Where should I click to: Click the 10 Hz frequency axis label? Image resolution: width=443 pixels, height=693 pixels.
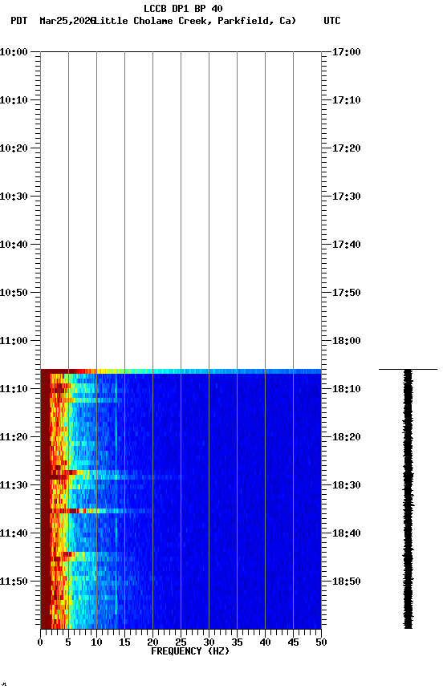pos(96,642)
